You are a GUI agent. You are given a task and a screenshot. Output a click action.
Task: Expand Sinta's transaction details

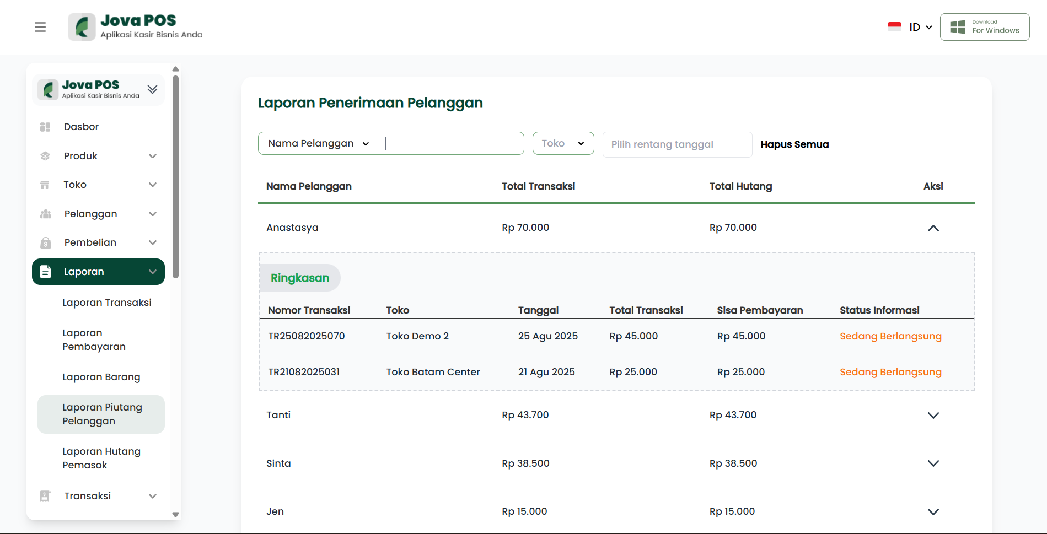[x=933, y=463]
